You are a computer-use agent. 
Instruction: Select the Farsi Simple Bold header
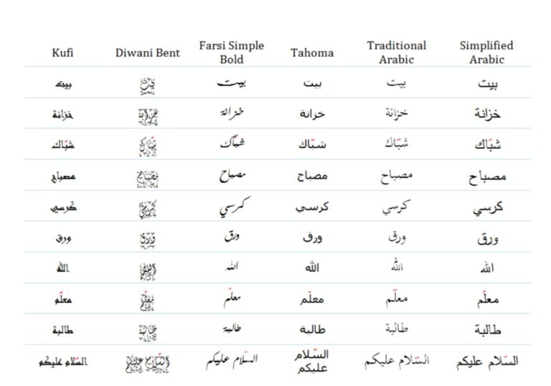pyautogui.click(x=231, y=52)
